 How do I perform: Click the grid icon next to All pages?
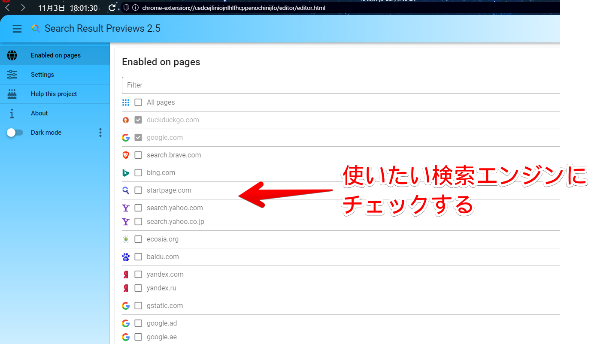(x=126, y=103)
